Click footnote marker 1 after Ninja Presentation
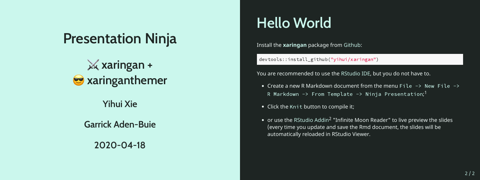Screen dimensions: 480x180 (x=425, y=93)
